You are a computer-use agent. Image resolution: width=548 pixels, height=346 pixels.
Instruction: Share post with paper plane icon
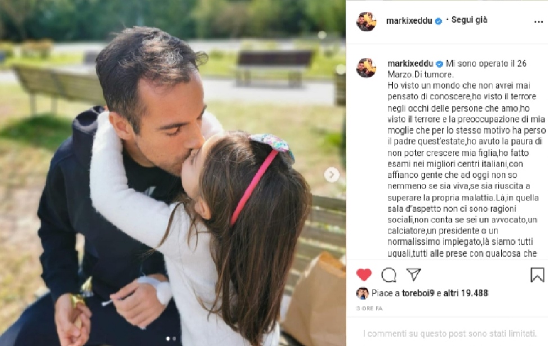414,275
